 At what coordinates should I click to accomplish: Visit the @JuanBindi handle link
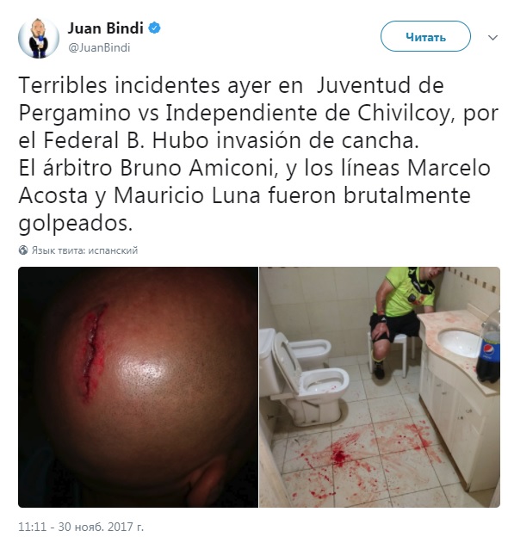point(99,47)
